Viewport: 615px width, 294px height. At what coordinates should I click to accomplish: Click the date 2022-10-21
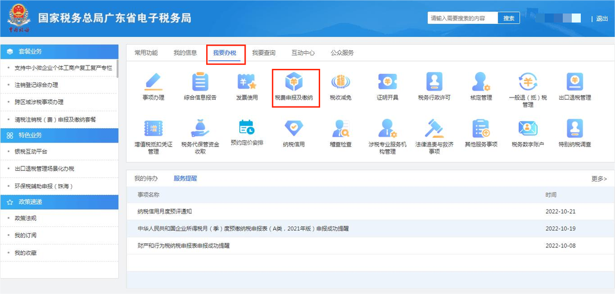click(x=560, y=211)
